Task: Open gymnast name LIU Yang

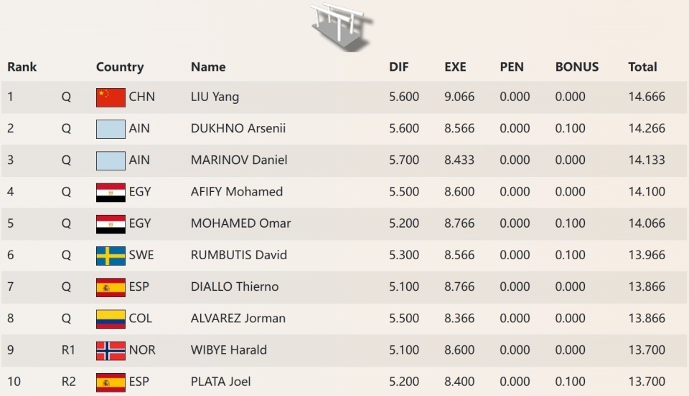Action: click(x=215, y=97)
